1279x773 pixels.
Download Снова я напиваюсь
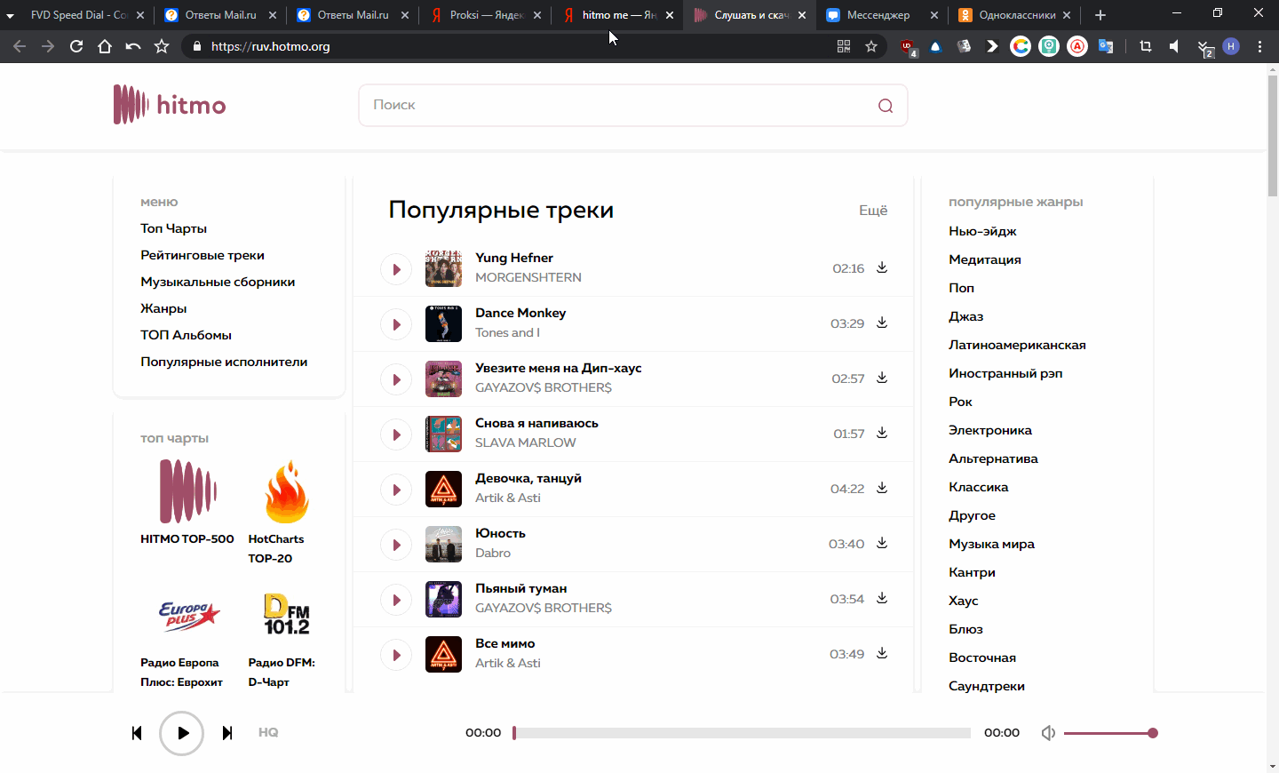point(882,433)
